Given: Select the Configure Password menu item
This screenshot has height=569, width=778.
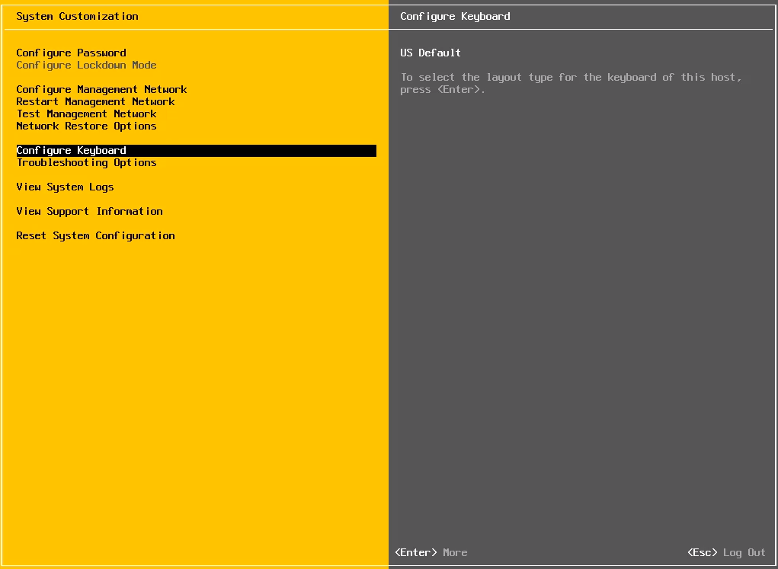Looking at the screenshot, I should (x=71, y=53).
